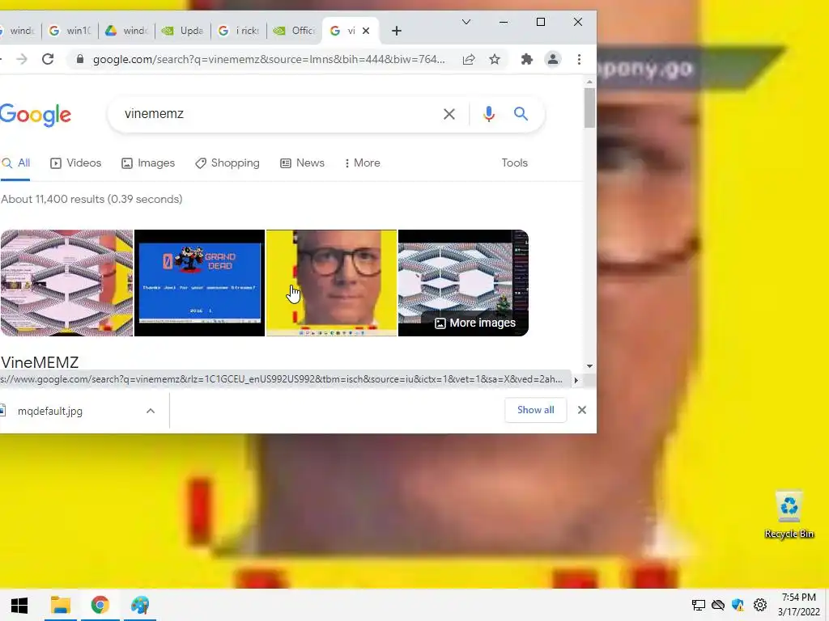Screen dimensions: 829x621
Task: Open the Recycle Bin on desktop
Action: tap(789, 515)
